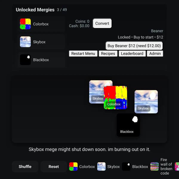Screen dimensions: 179x179
Task: Select the Skybox label in unlocked list
Action: point(39,42)
